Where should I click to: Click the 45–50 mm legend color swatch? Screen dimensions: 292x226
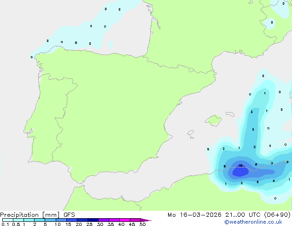135,220
